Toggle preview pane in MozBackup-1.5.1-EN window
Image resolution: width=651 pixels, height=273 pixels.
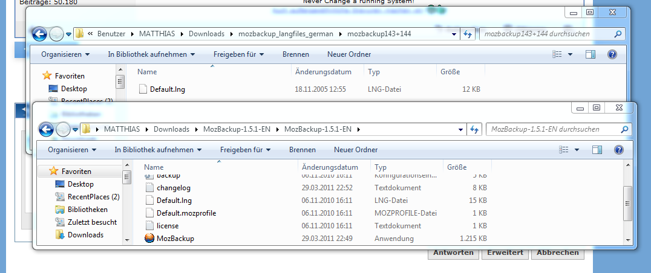point(597,150)
